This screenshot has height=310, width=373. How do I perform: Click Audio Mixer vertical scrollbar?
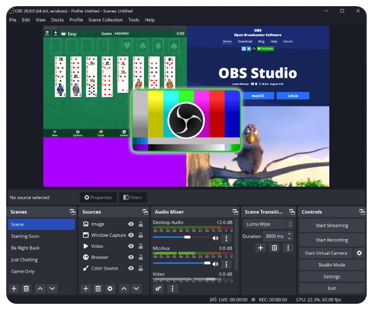tap(236, 245)
